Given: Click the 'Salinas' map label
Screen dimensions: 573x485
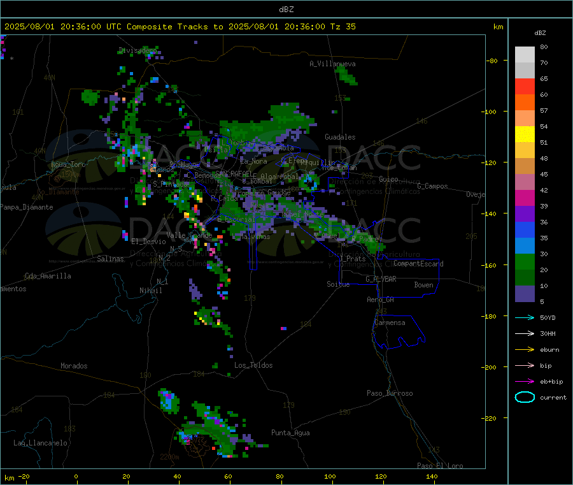Looking at the screenshot, I should (110, 259).
